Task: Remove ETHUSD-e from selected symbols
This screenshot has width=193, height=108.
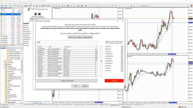Action: click(122, 71)
